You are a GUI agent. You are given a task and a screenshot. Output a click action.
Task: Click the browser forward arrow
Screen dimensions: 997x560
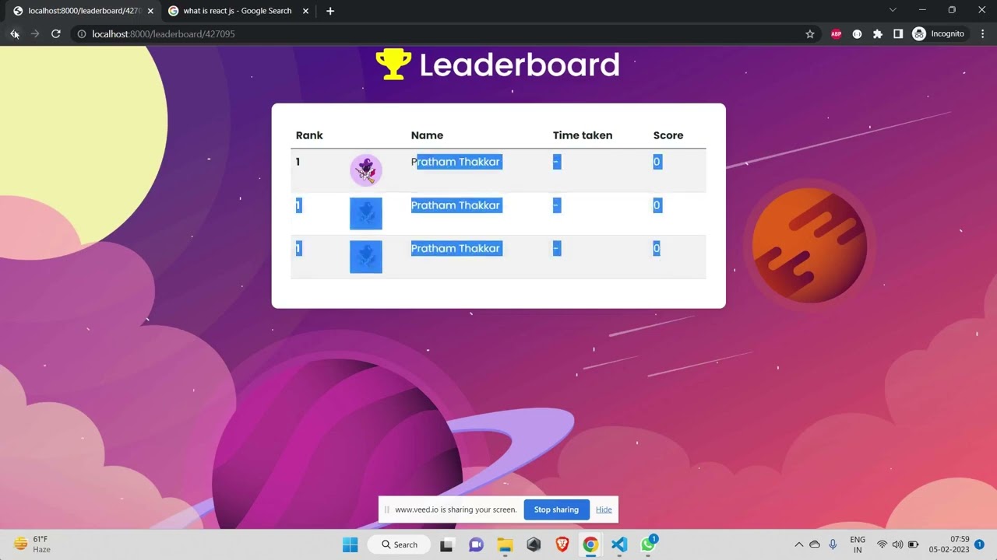(35, 33)
